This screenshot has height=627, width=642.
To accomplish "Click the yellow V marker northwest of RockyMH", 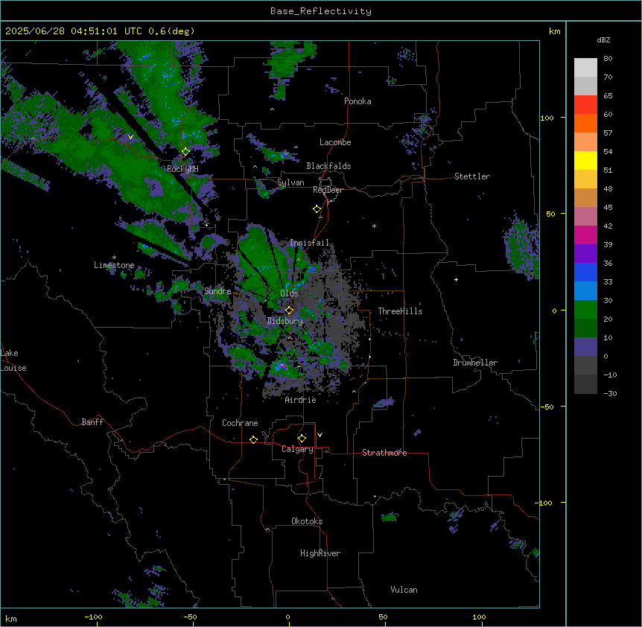I will [130, 137].
